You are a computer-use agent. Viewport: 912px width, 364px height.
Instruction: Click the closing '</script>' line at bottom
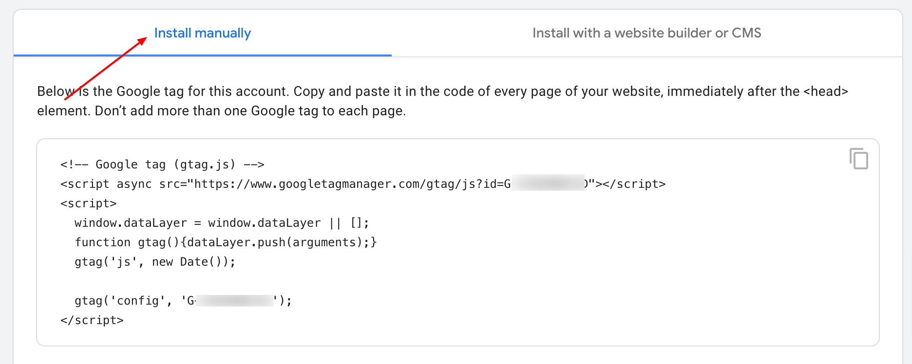[92, 320]
